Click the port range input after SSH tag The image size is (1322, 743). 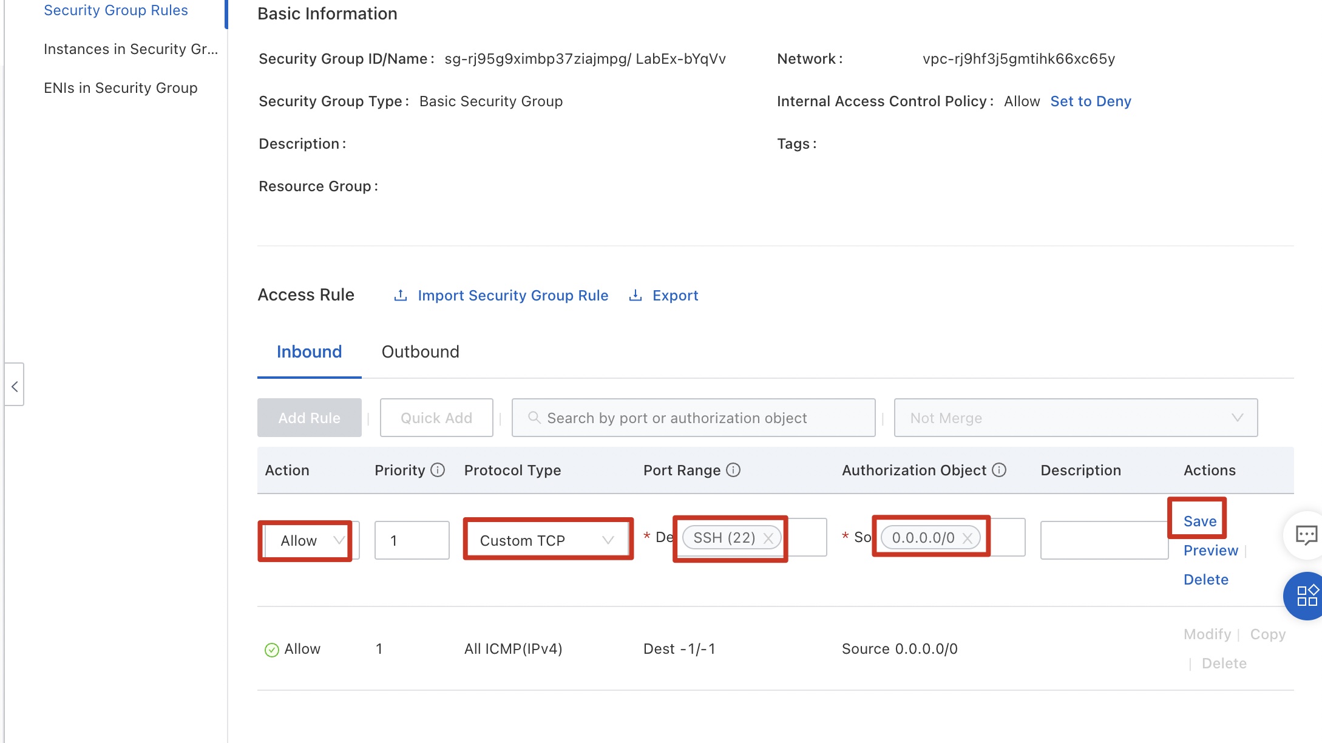pos(806,538)
